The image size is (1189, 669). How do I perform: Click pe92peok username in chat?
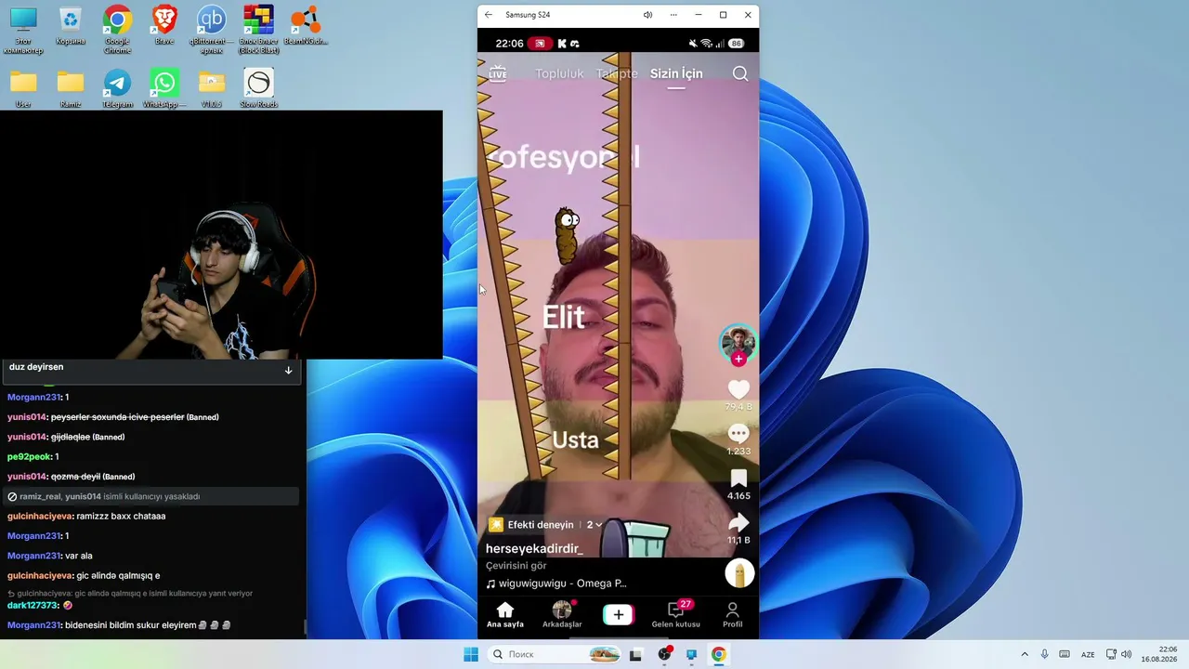[x=29, y=456]
